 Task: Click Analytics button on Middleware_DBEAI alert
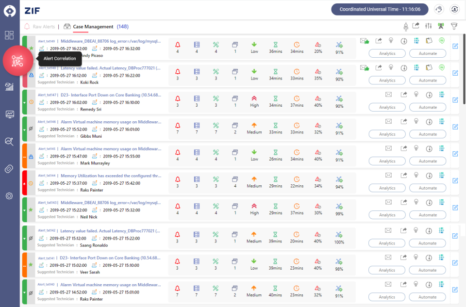tap(387, 53)
